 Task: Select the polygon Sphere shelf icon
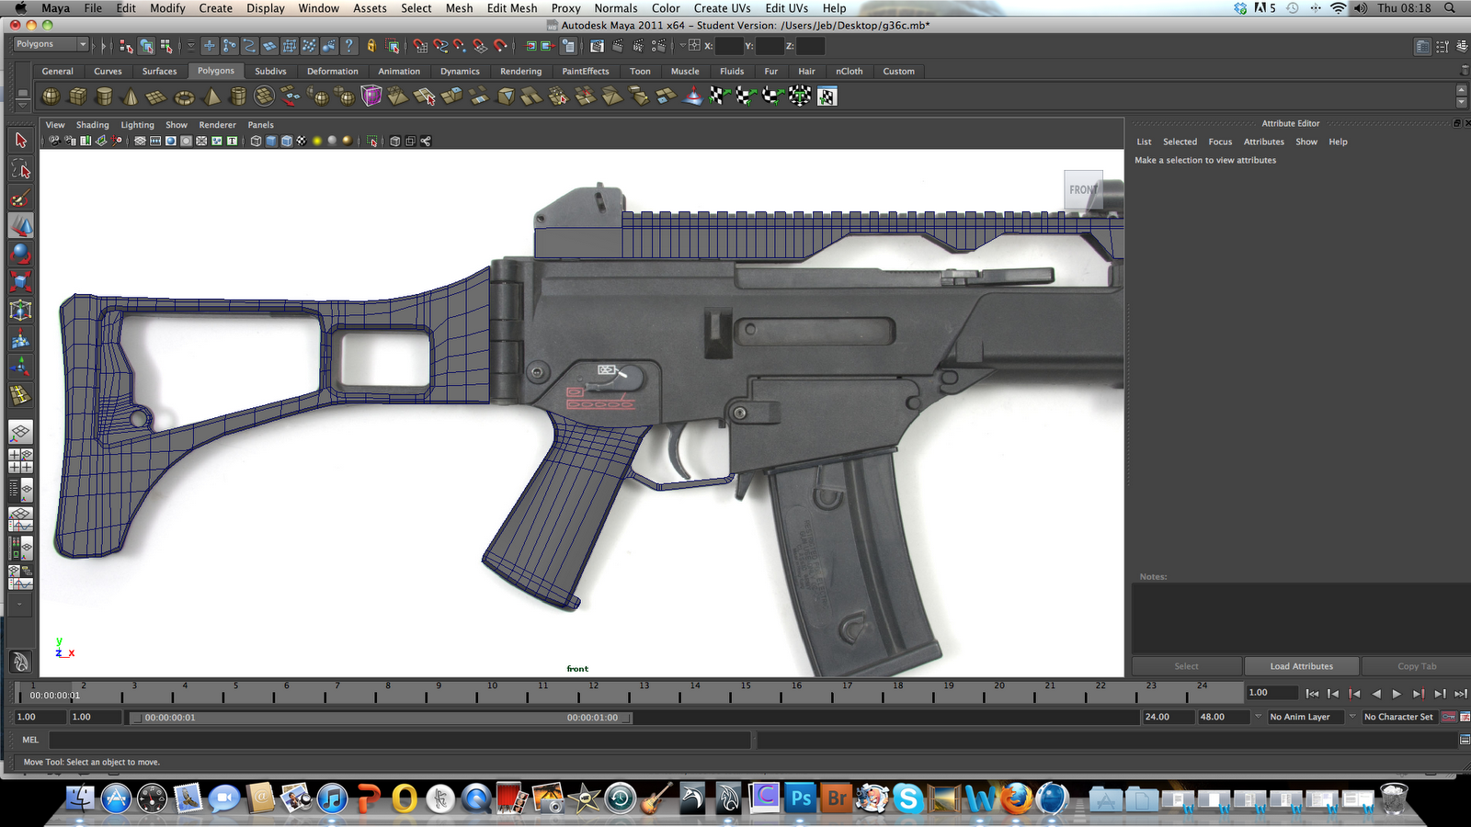coord(51,96)
